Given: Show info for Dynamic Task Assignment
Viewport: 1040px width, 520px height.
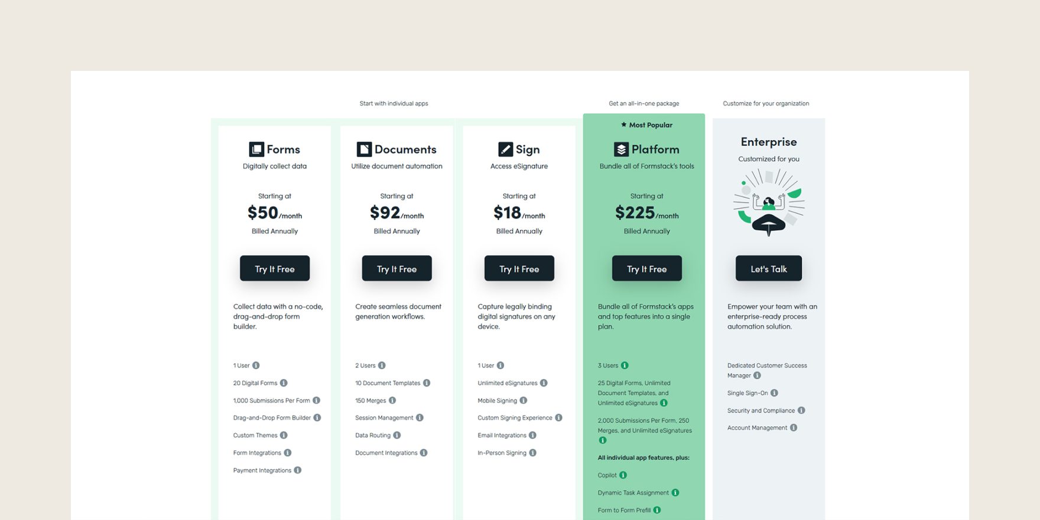Looking at the screenshot, I should pos(675,492).
